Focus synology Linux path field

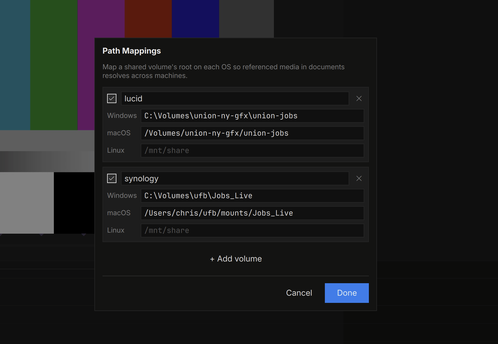point(252,230)
